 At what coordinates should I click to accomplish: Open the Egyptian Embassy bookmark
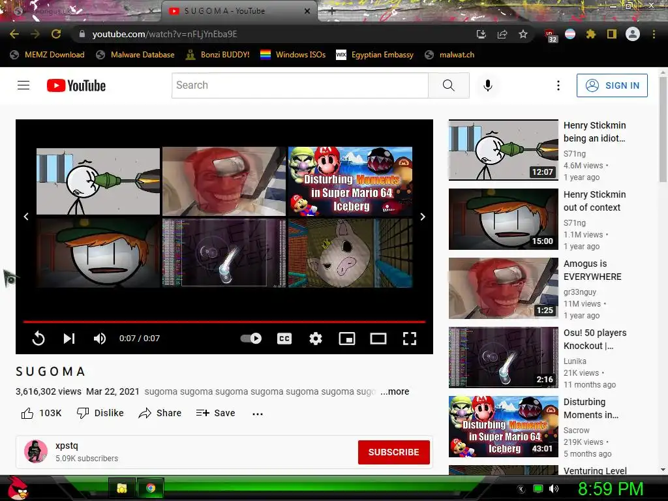point(375,55)
